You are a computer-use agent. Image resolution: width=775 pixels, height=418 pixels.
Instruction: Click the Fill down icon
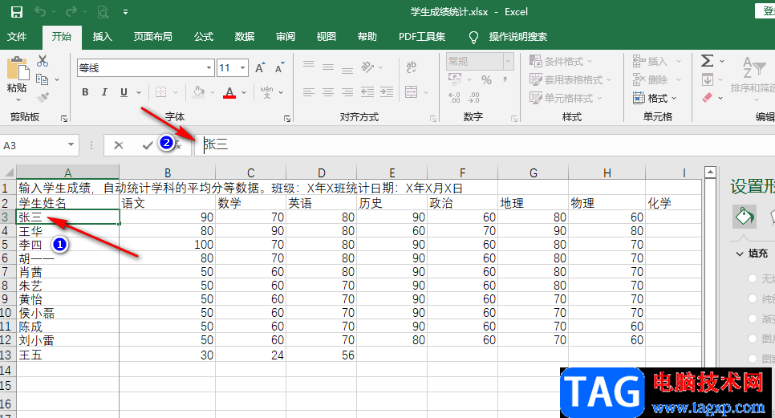coord(708,79)
